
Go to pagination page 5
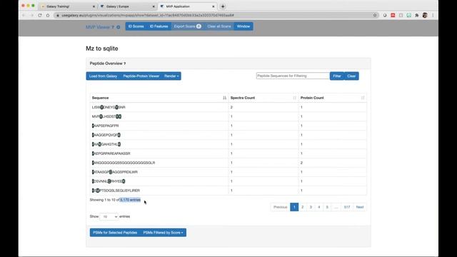point(327,207)
